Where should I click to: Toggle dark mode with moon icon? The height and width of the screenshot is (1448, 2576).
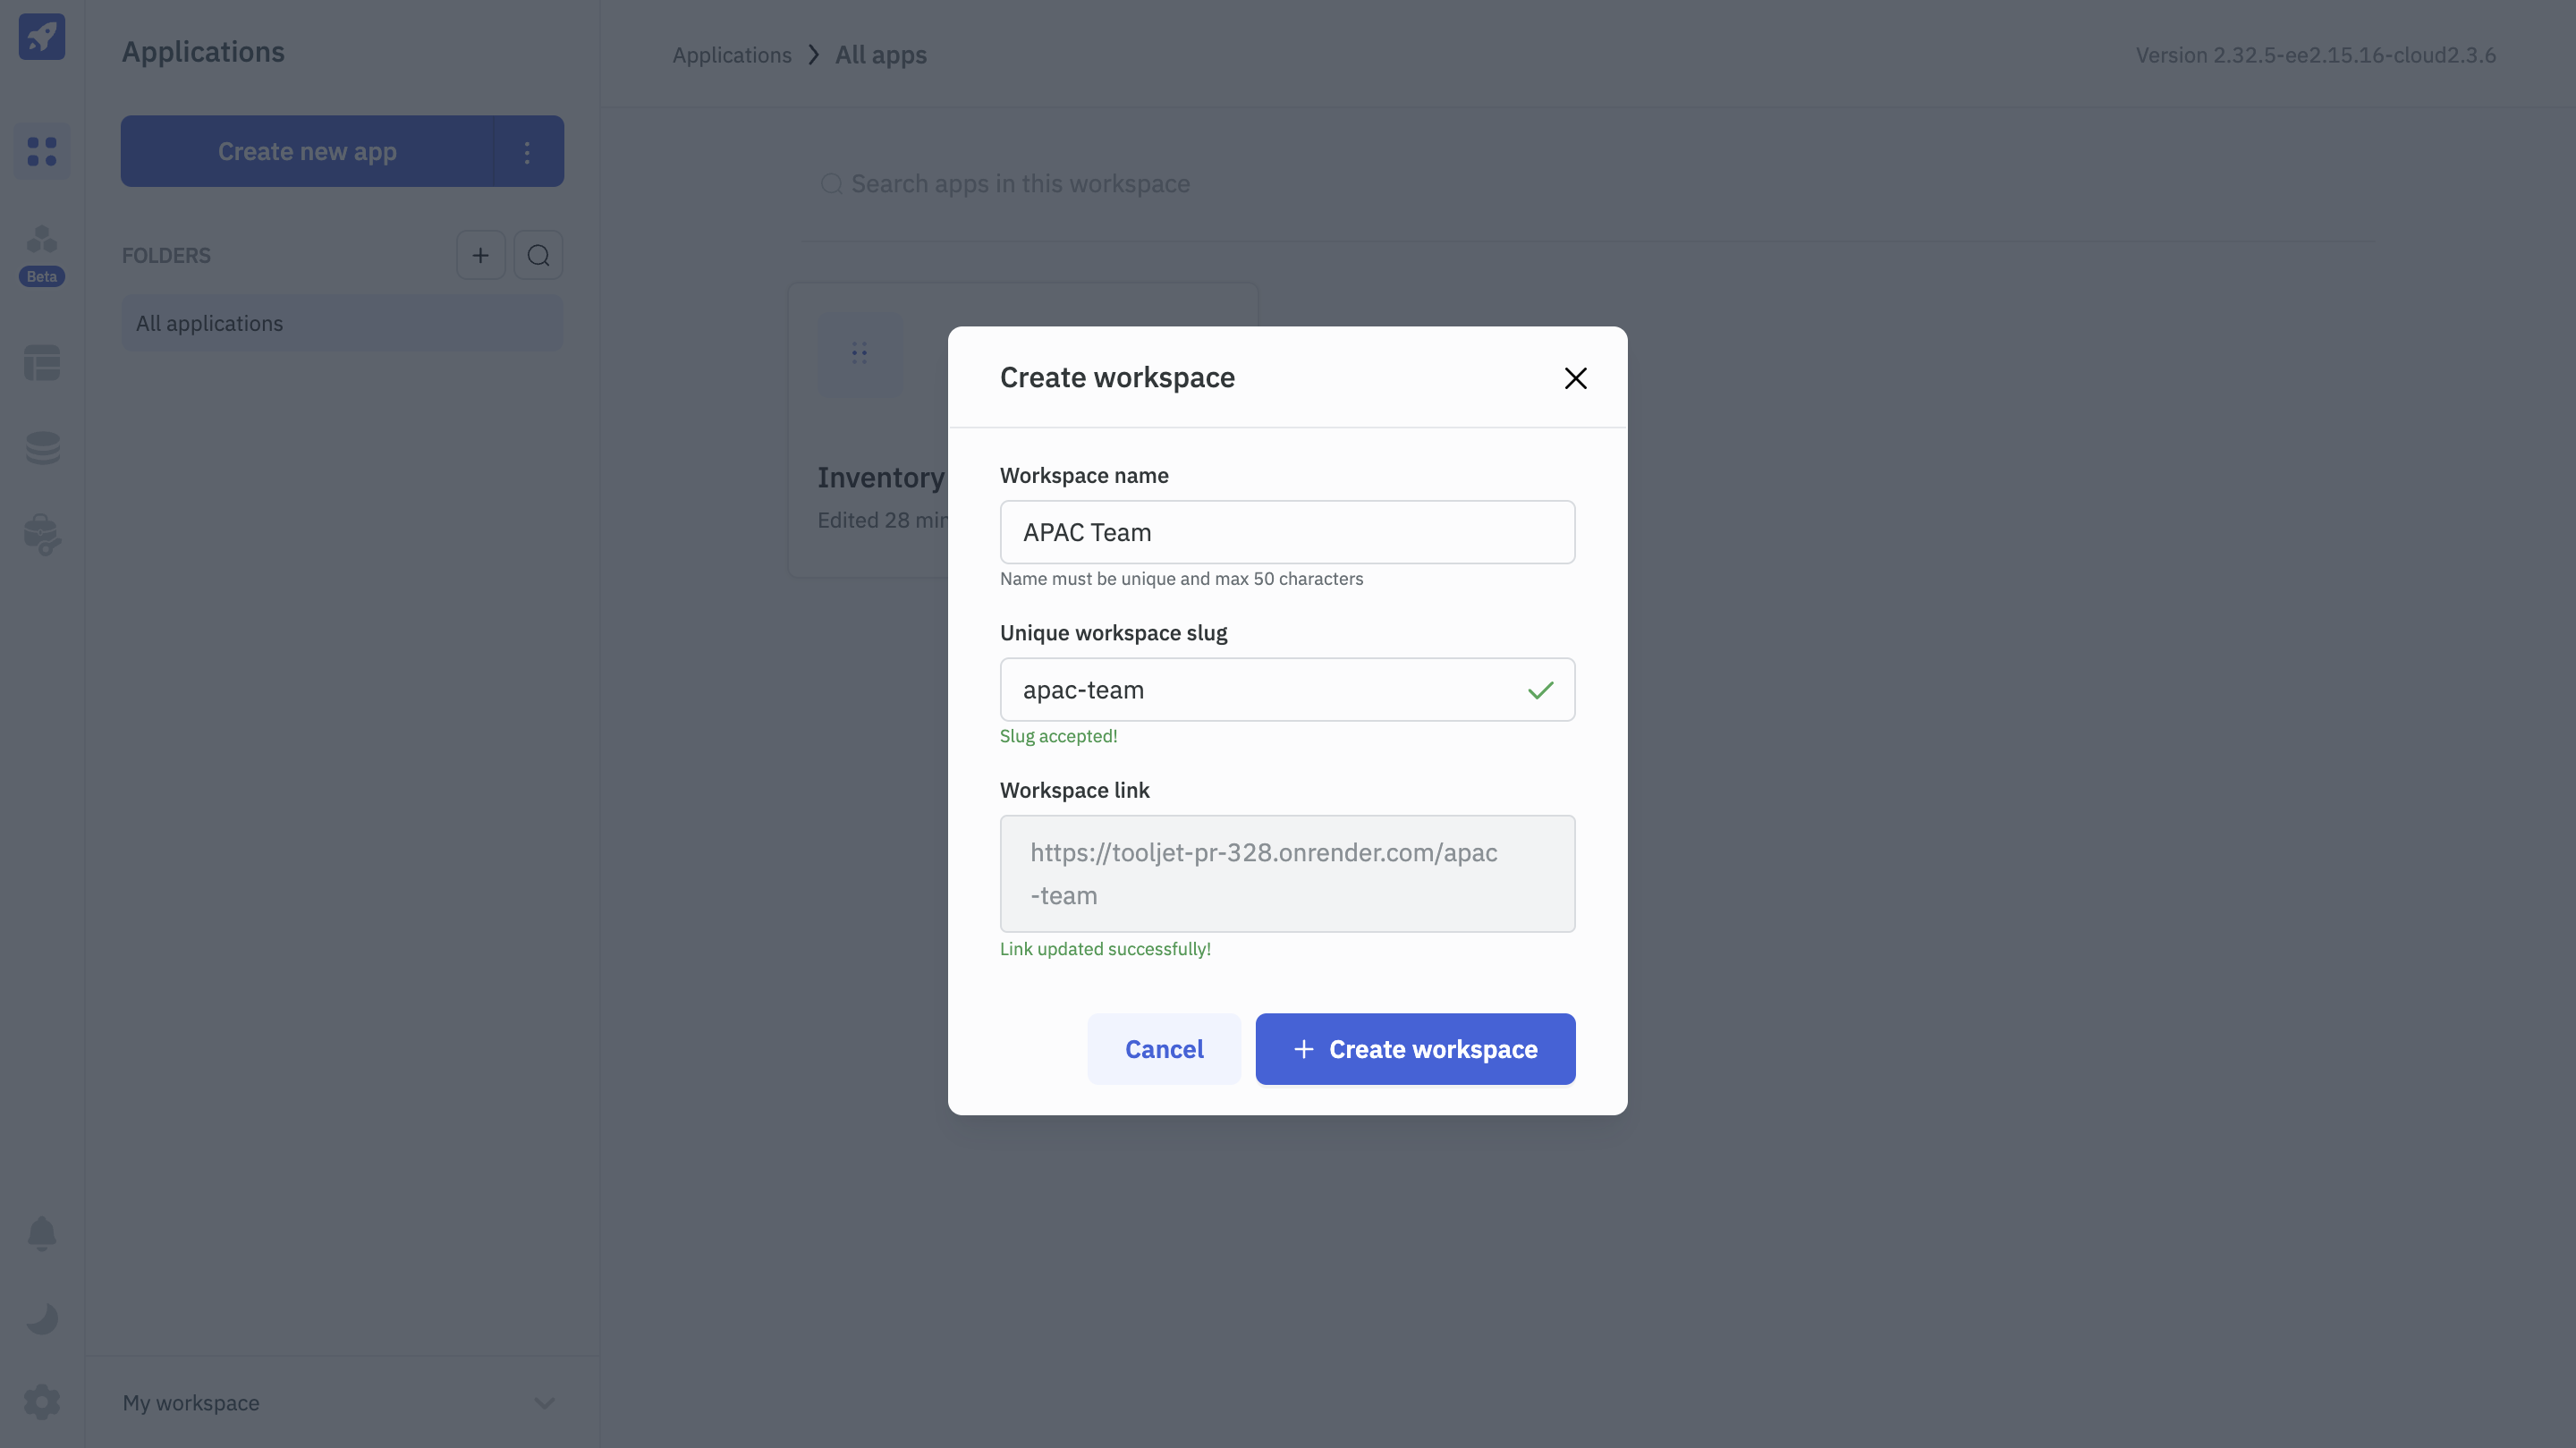tap(42, 1318)
